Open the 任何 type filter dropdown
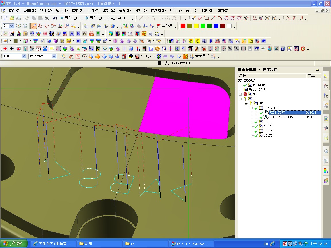Image resolution: width=331 pixels, height=248 pixels. pyautogui.click(x=24, y=56)
